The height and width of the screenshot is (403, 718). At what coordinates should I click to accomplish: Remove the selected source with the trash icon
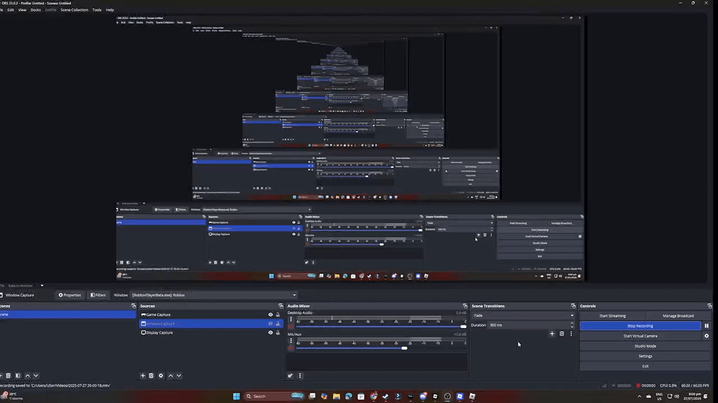(x=151, y=376)
